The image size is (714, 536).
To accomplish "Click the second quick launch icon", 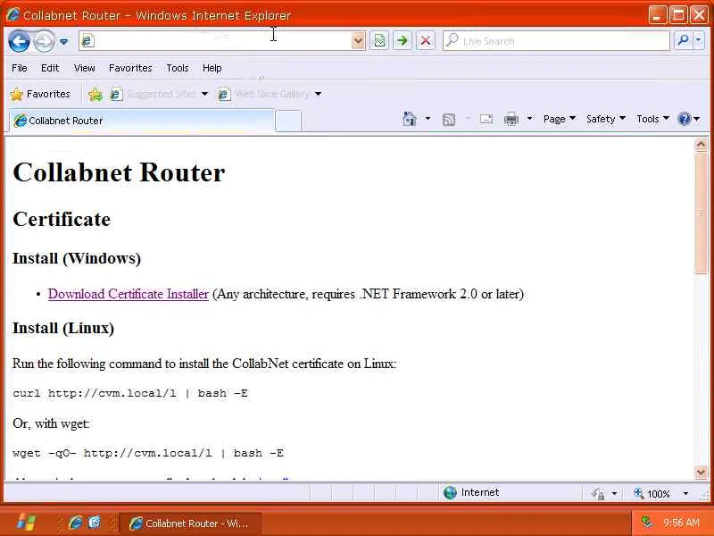I will [95, 523].
